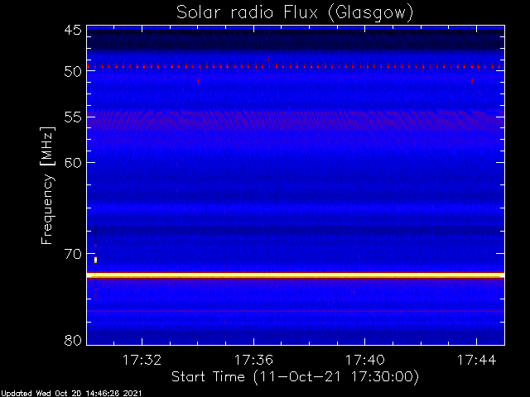Click the red spot near 51 MHz at 17:34
530x397 pixels.
[x=199, y=81]
